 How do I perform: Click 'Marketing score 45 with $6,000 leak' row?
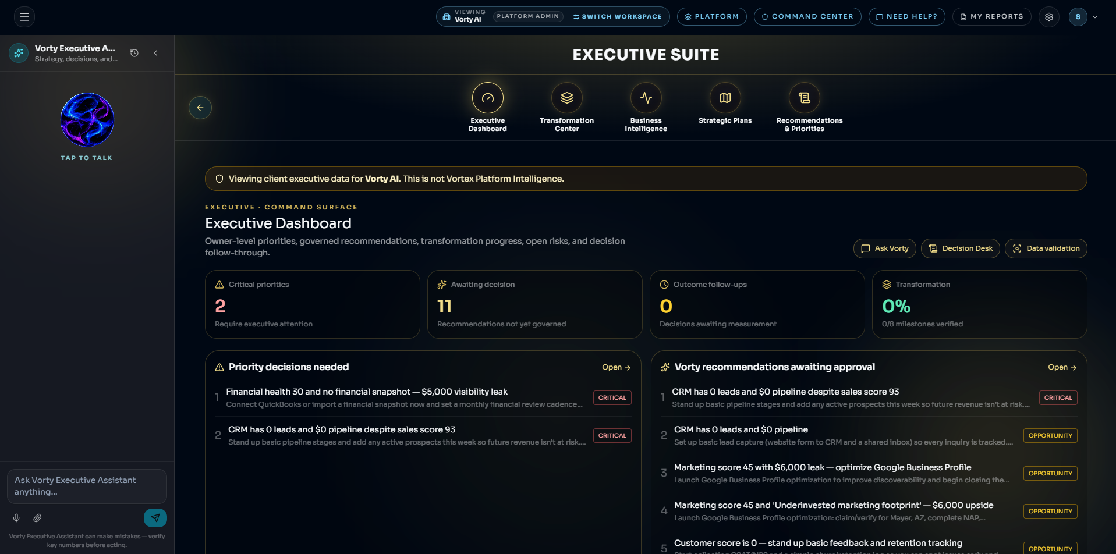pos(869,473)
